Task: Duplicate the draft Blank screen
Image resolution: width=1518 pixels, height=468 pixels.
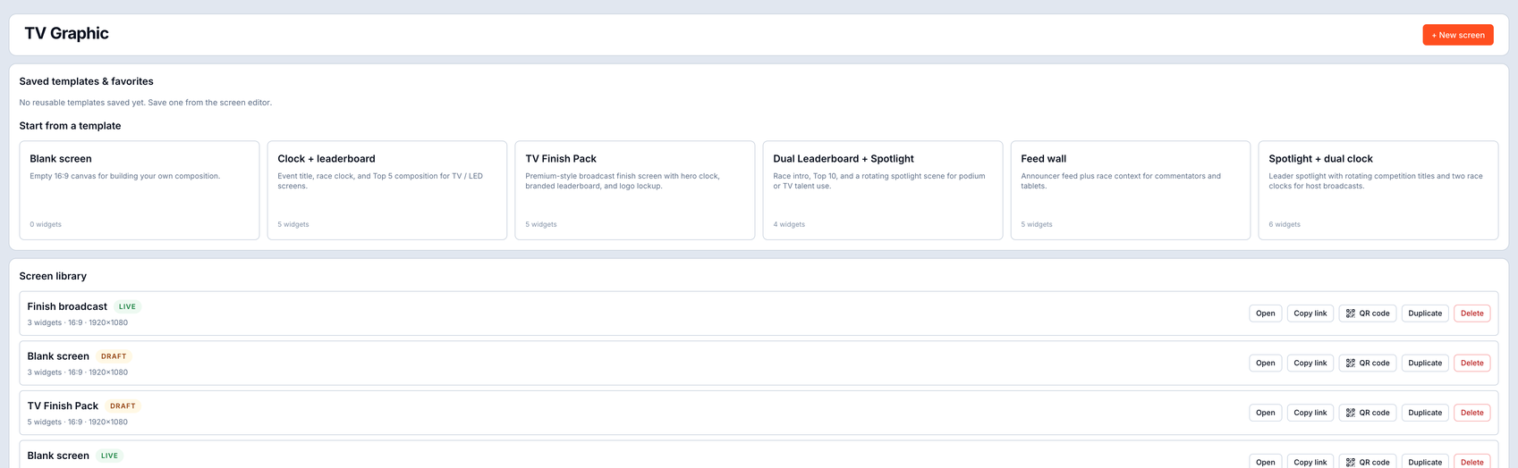Action: point(1425,363)
